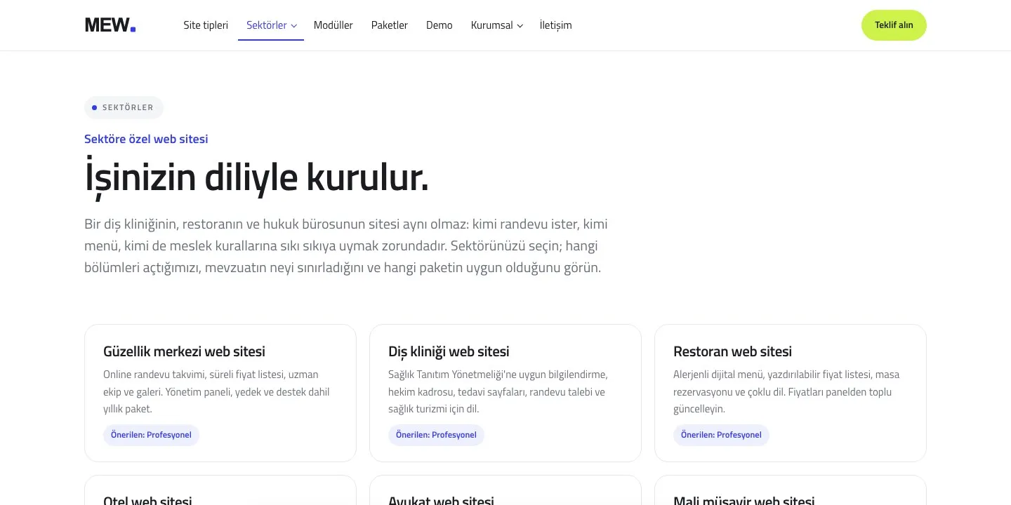Screen dimensions: 1011x505
Task: Open the Paketler page
Action: (389, 25)
